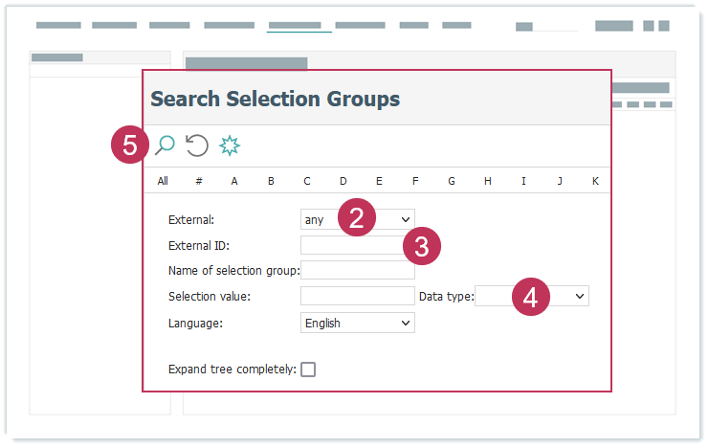Open the External dropdown showing any
709x448 pixels.
point(357,219)
